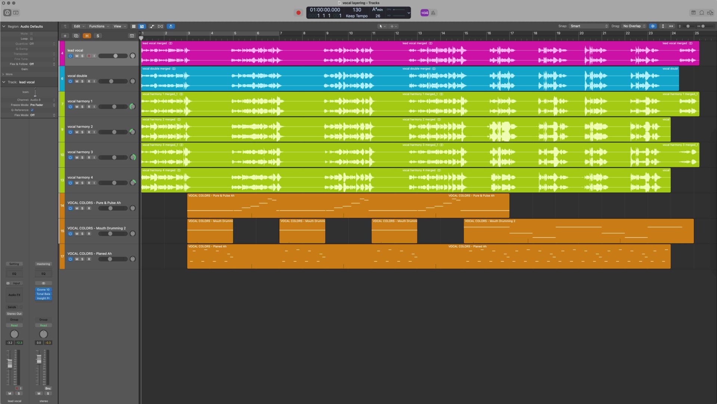The height and width of the screenshot is (404, 717).
Task: Open the metronome icon in the control bar
Action: pyautogui.click(x=433, y=13)
